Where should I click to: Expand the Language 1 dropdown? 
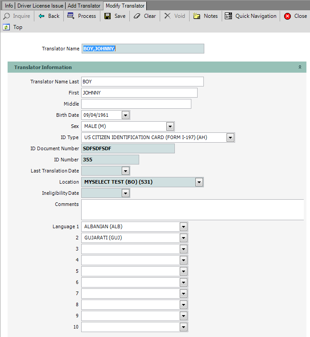click(183, 226)
